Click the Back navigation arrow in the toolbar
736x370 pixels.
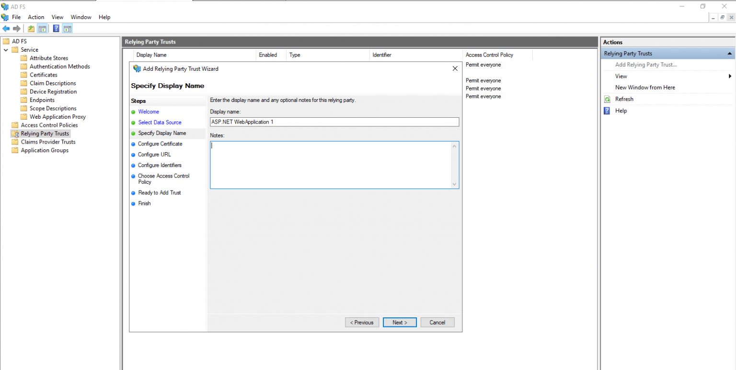[6, 28]
